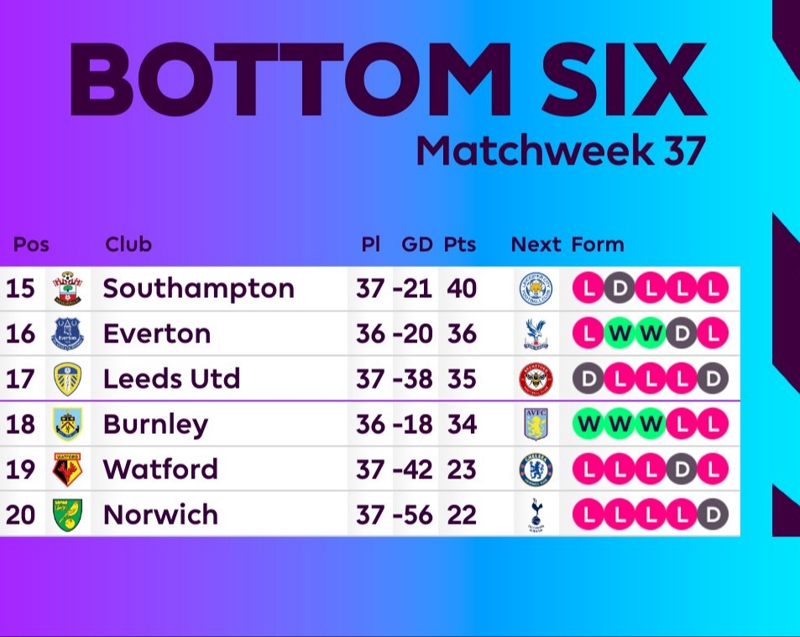Viewport: 800px width, 637px height.
Task: Click Burnley's next opponent Aston Villa badge
Action: [534, 425]
